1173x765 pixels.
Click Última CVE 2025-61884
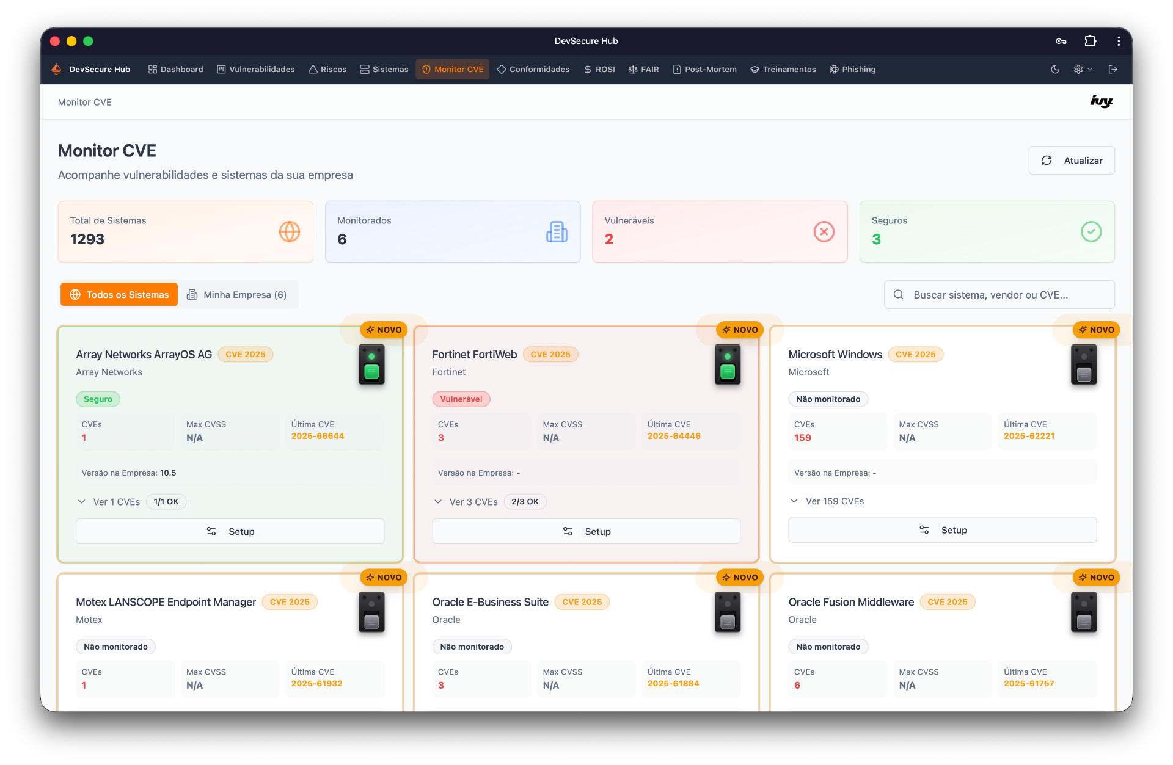point(673,684)
